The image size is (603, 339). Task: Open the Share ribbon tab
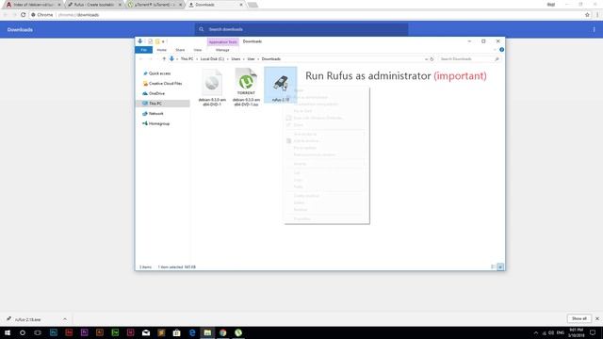tap(180, 50)
